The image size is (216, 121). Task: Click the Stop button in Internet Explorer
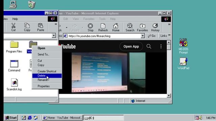pyautogui.click(x=90, y=28)
